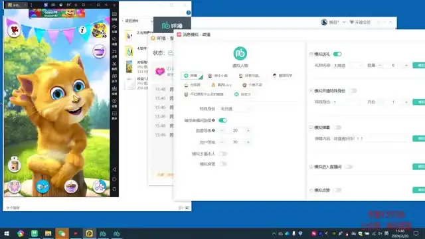Increase the 月份 month value
The width and height of the screenshot is (425, 239).
[406, 102]
